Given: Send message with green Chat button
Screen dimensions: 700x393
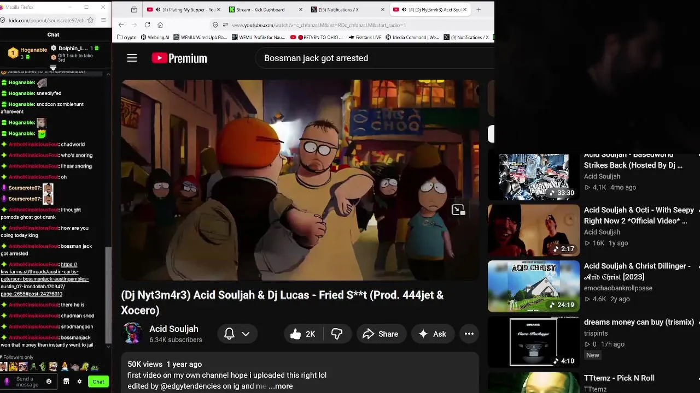Looking at the screenshot, I should (98, 382).
